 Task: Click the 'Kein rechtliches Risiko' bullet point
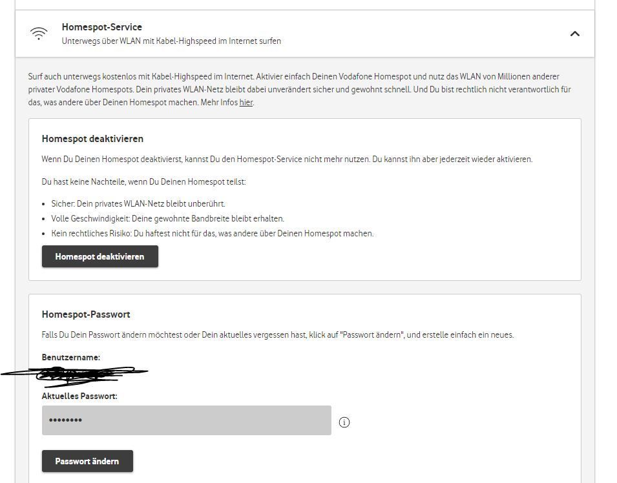point(212,233)
